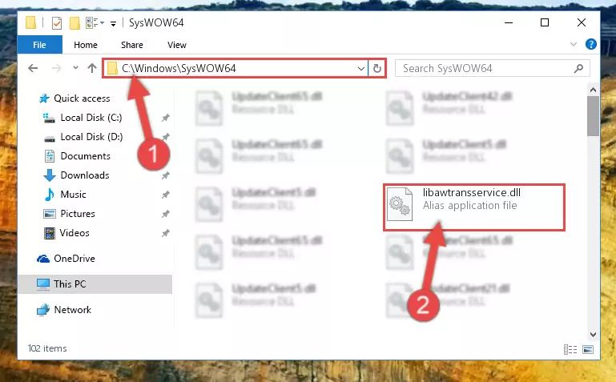Expand the ribbon with the chevron
616x382 pixels.
(x=574, y=44)
